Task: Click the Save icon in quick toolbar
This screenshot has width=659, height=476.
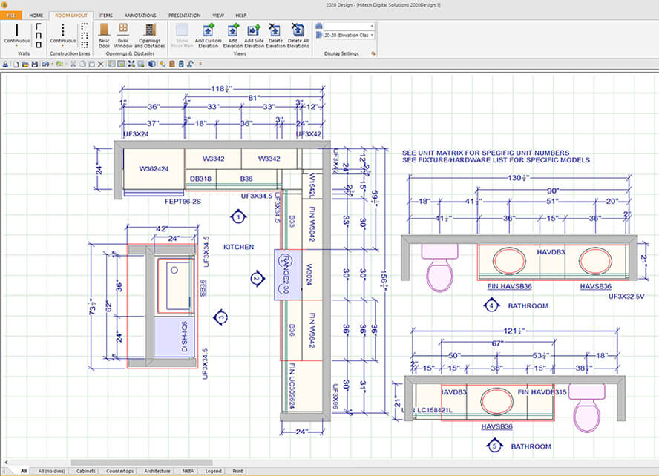Action: (34, 65)
